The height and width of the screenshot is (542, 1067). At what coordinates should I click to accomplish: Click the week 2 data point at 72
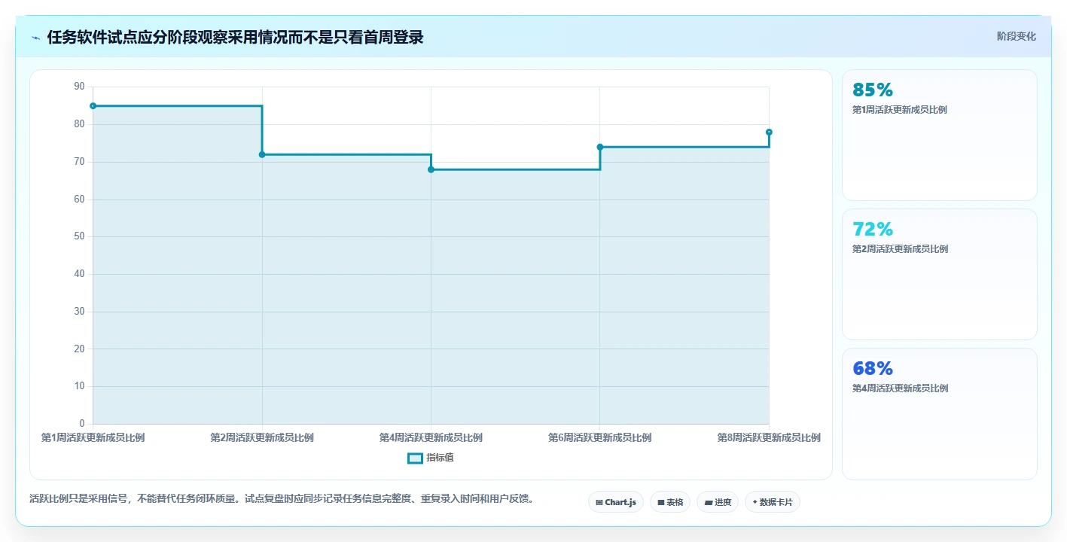(262, 154)
